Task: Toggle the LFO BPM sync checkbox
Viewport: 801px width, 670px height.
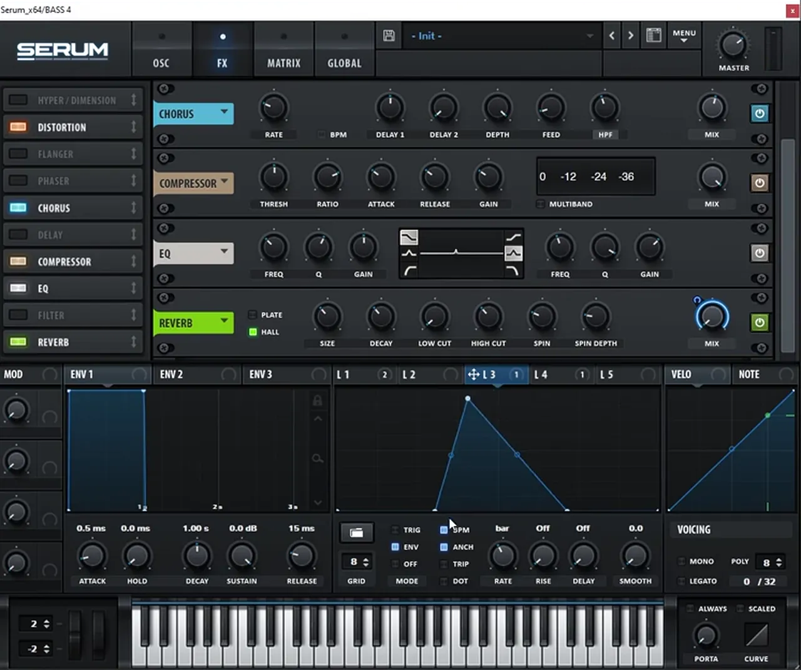Action: coord(444,530)
